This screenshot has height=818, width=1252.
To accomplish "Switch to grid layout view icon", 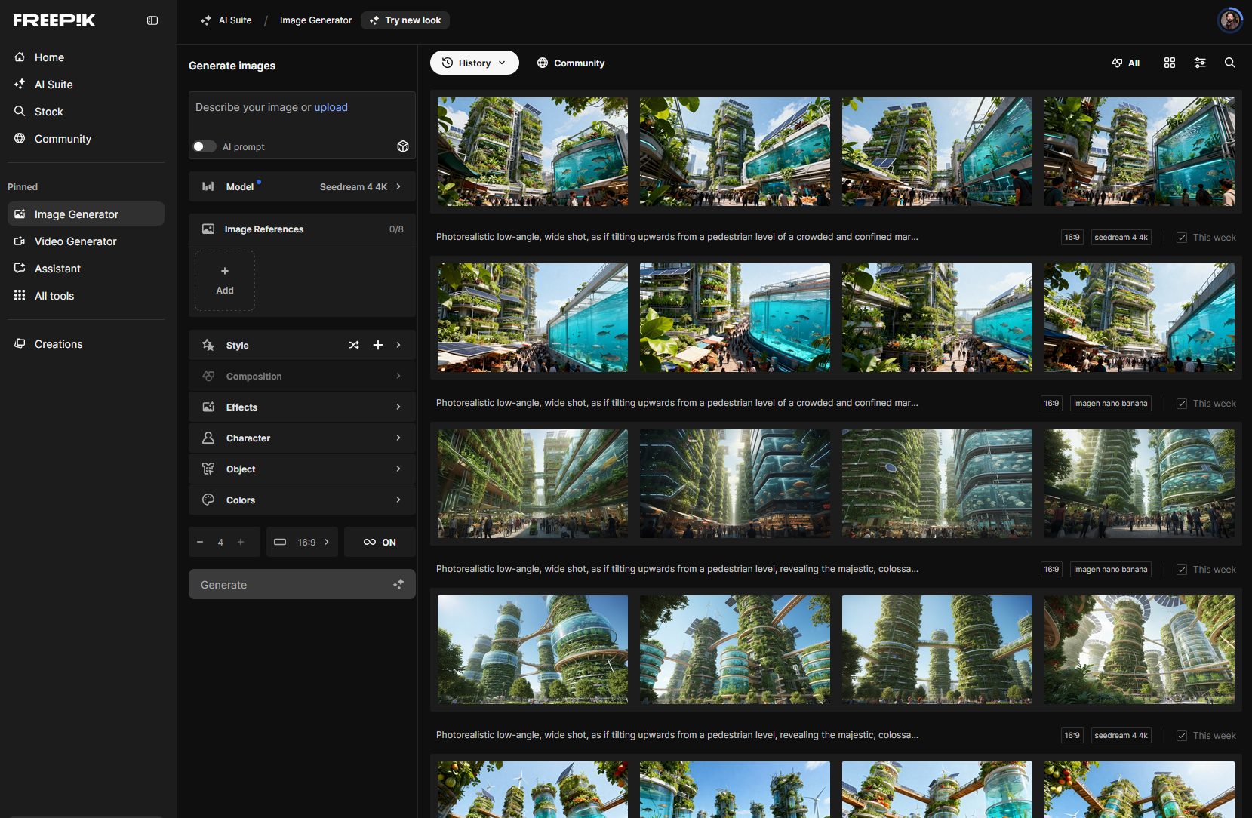I will 1169,63.
